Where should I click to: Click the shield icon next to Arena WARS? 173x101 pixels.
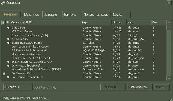point(8,39)
